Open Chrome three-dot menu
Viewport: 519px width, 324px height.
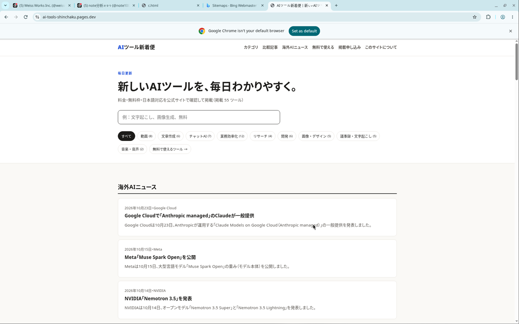click(x=513, y=17)
